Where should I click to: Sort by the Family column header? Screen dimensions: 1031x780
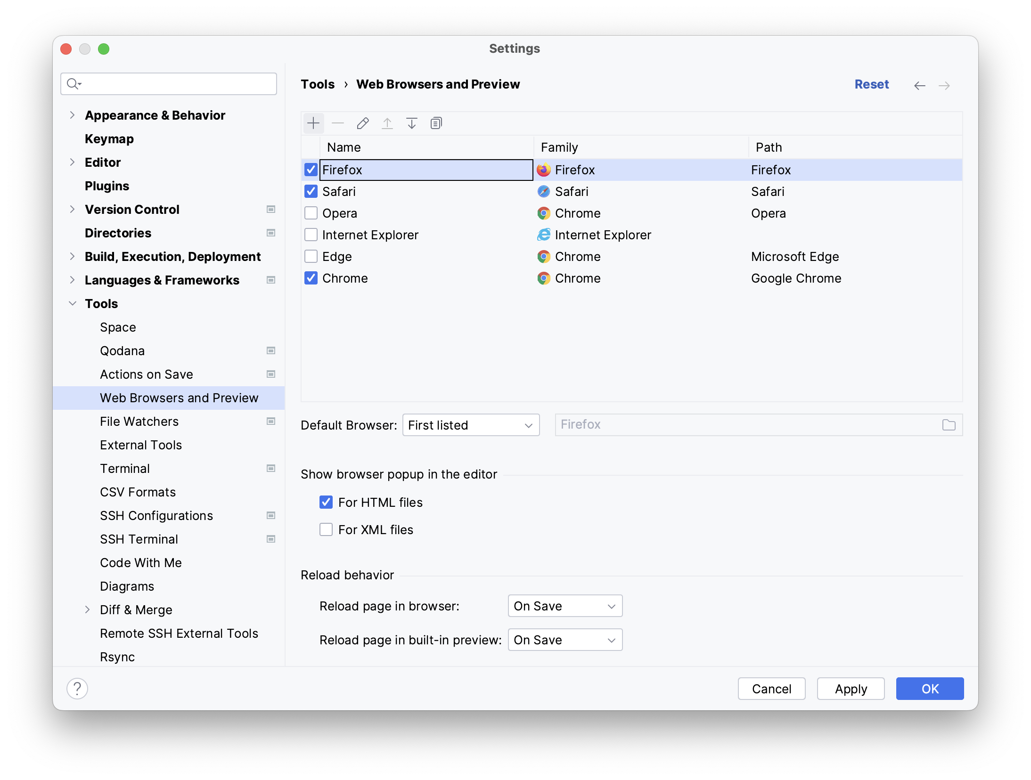point(641,147)
